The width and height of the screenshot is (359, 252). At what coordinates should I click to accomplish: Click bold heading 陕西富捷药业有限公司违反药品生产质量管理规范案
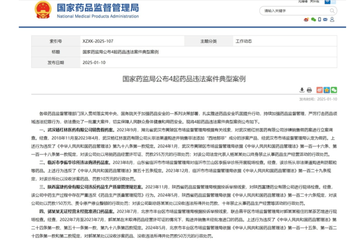click(x=94, y=187)
